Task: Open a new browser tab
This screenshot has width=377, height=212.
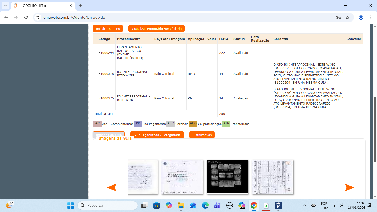Action: [81, 6]
